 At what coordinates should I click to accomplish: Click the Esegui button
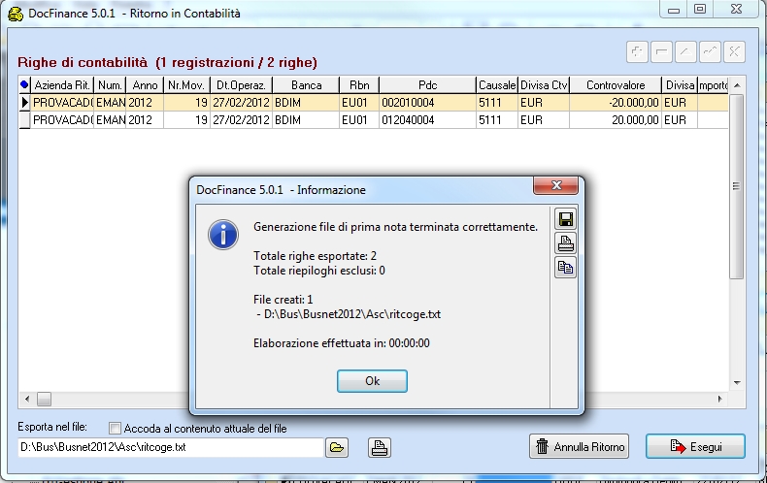695,446
